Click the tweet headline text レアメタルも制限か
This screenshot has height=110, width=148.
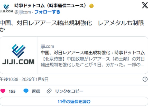(72, 26)
